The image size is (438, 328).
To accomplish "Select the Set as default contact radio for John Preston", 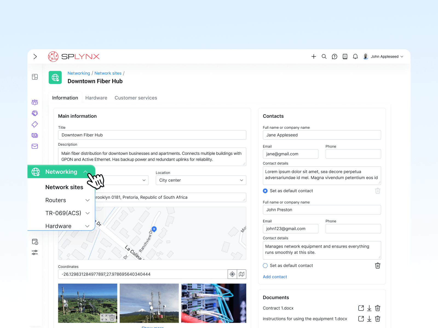I will 265,265.
